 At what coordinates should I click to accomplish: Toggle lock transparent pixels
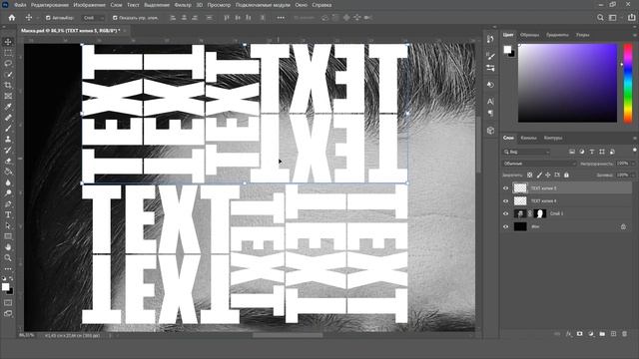(x=529, y=176)
